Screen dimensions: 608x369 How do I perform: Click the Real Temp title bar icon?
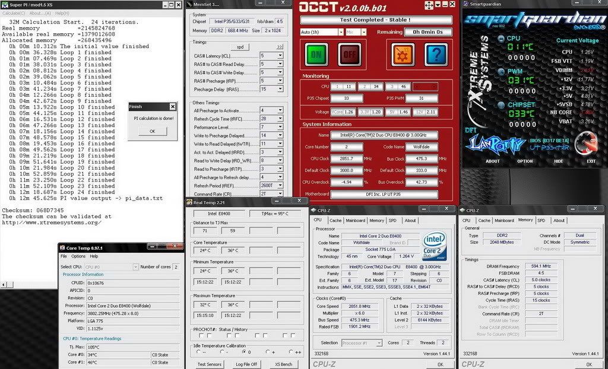tap(189, 202)
